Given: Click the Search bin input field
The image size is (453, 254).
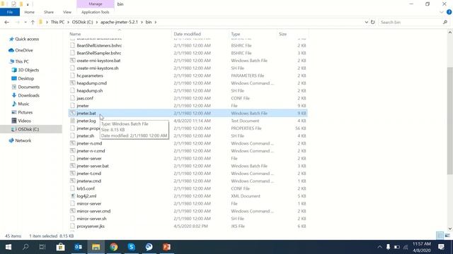Looking at the screenshot, I should click(411, 22).
